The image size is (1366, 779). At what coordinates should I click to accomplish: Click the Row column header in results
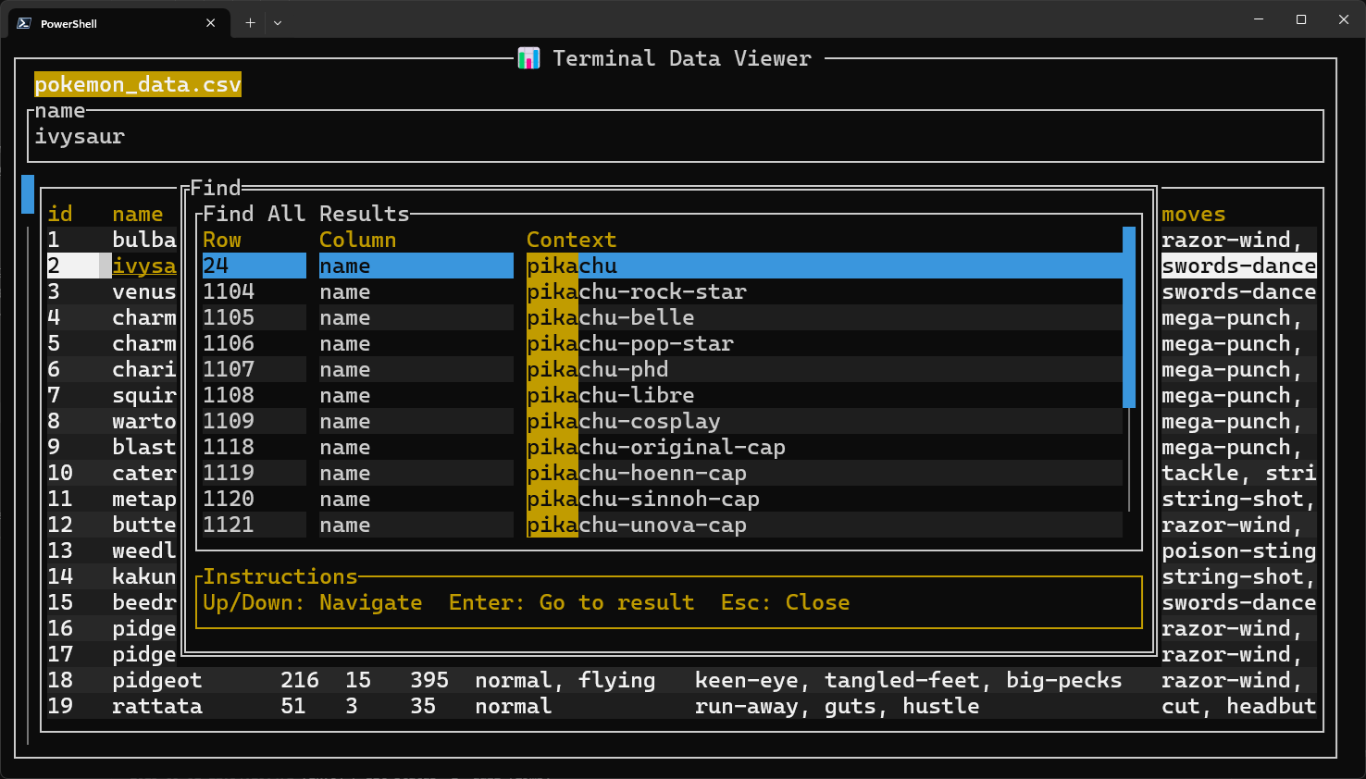pyautogui.click(x=222, y=240)
